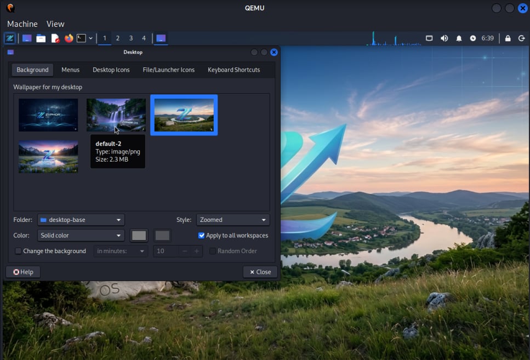Viewport: 530px width, 360px height.
Task: Enable the Change the background checkbox
Action: 19,251
